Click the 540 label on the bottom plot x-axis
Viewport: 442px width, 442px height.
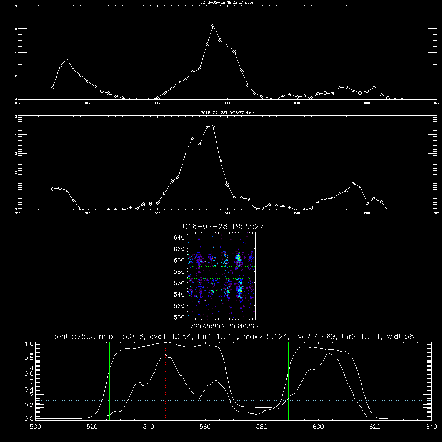point(149,427)
